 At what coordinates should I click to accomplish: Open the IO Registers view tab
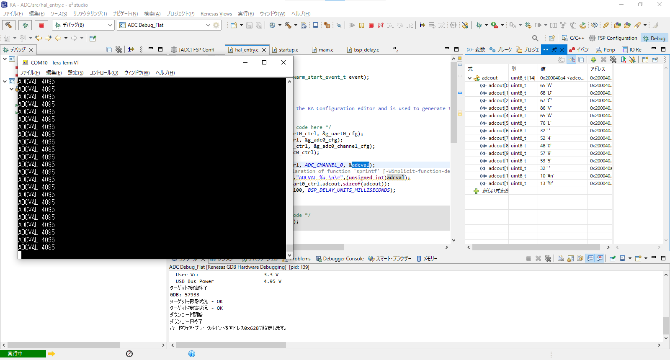(632, 49)
